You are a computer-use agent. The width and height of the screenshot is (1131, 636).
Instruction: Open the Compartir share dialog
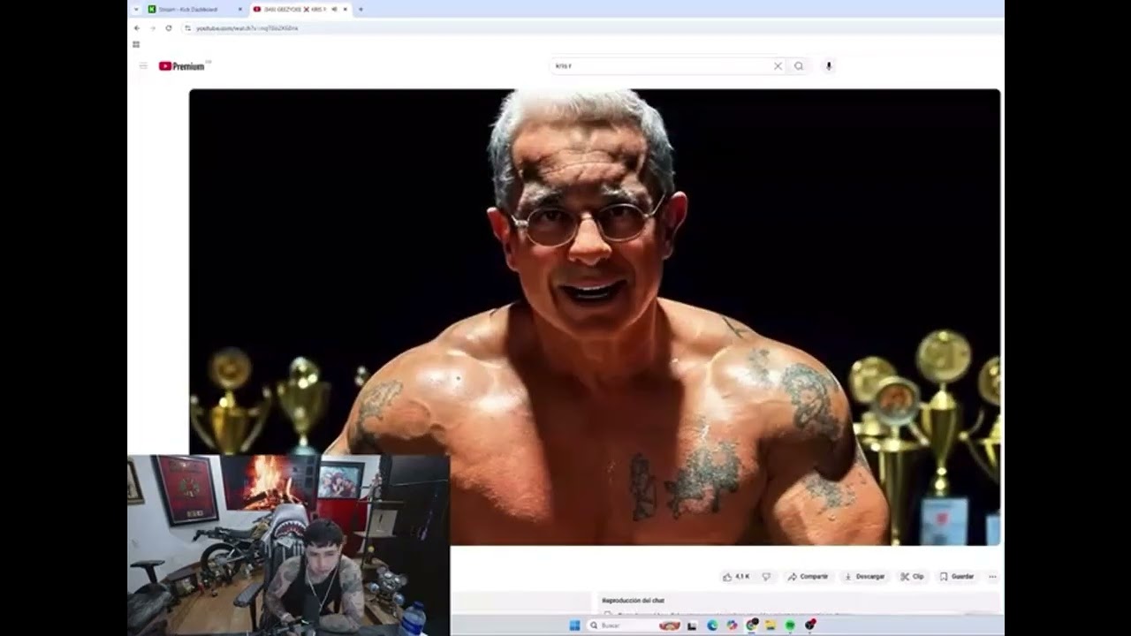(x=808, y=577)
